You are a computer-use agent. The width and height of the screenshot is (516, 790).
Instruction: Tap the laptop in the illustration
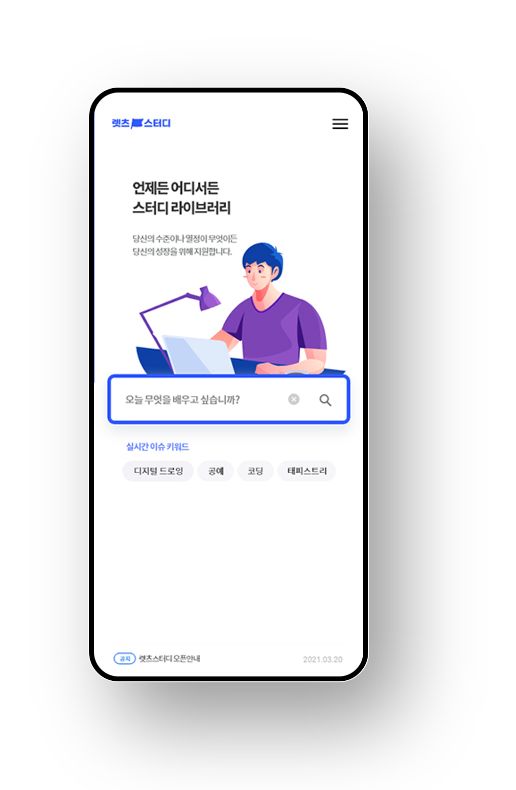pos(198,355)
